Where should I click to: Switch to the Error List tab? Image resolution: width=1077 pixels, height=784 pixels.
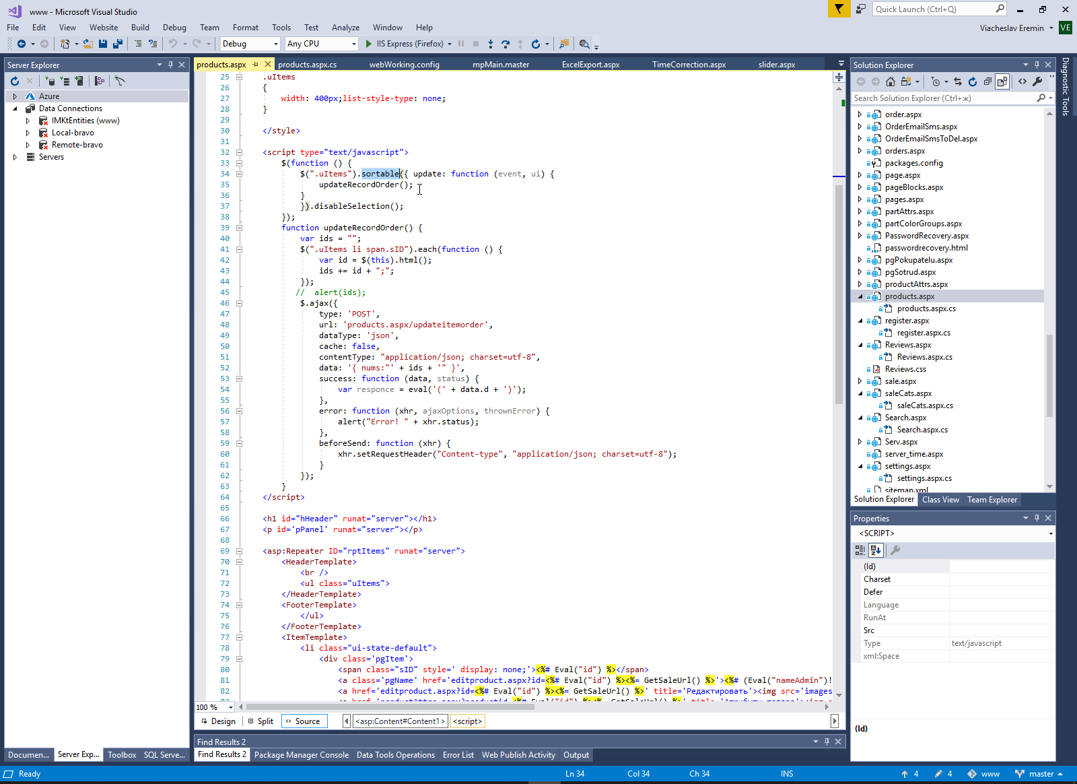(x=458, y=755)
